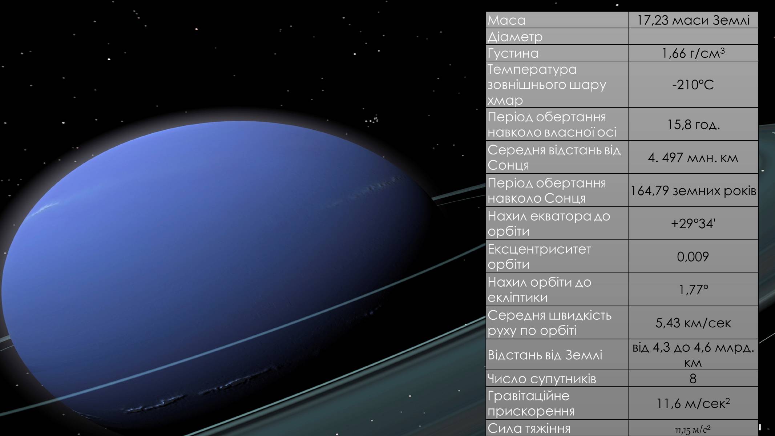Screen dimensions: 775x436
Task: Click 'Середня відстань від Сонця' label
Action: click(554, 157)
